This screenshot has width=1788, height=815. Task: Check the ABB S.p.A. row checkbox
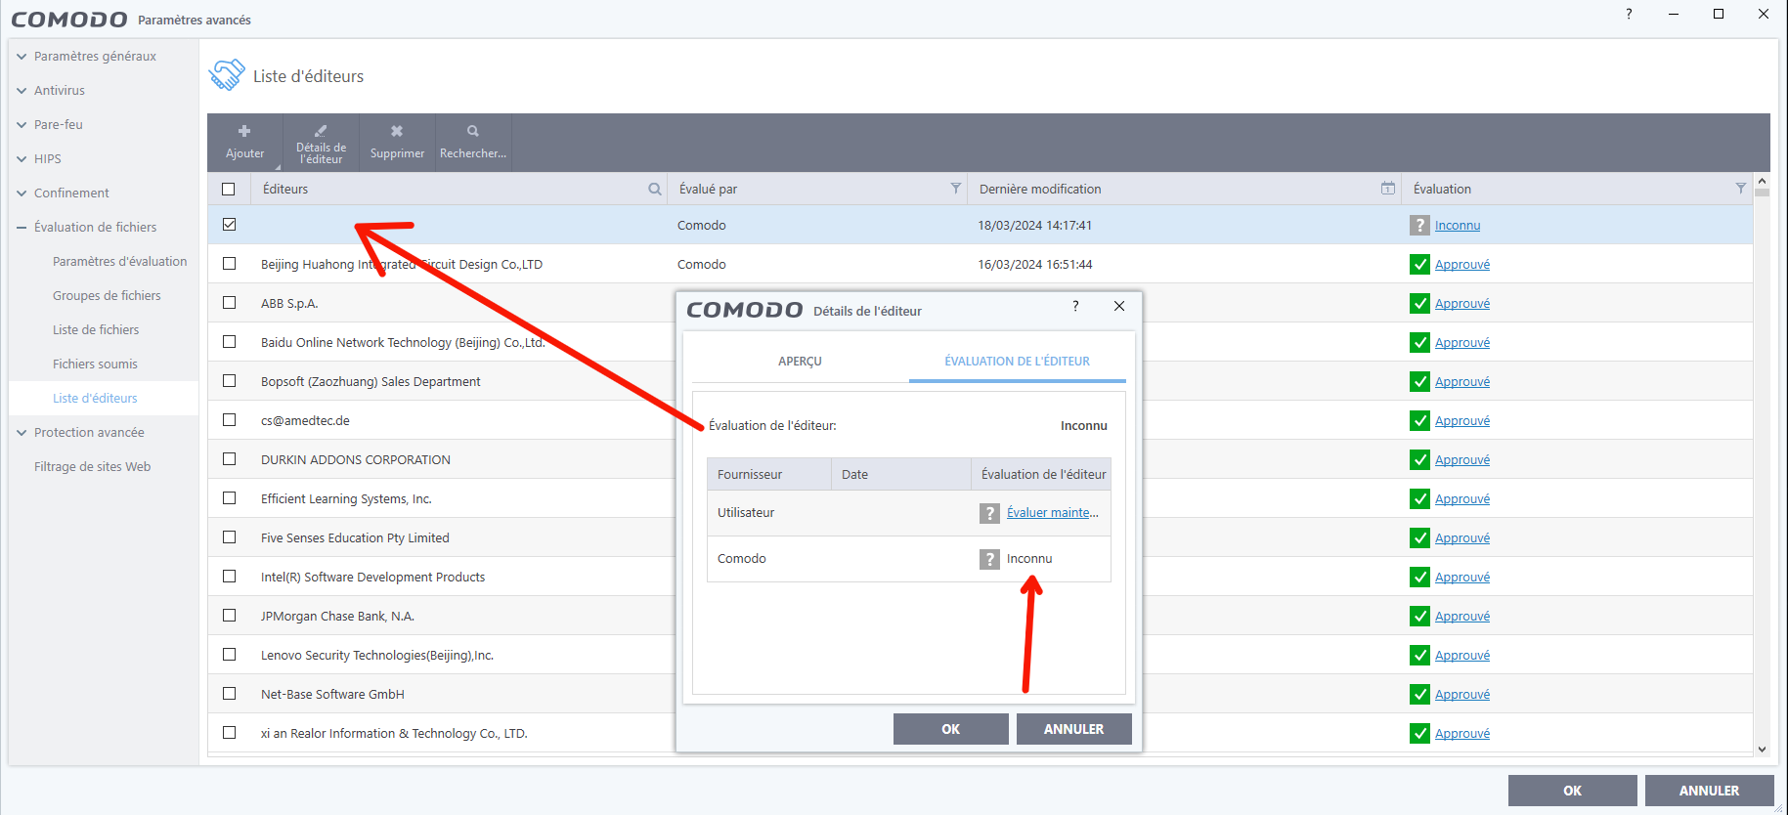coord(229,303)
